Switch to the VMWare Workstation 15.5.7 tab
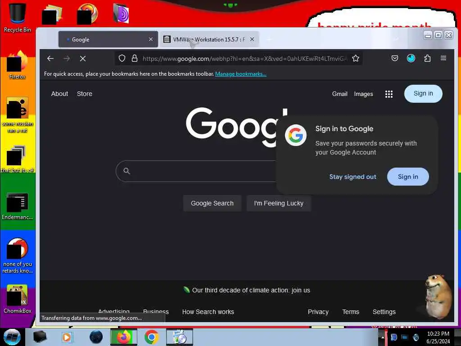461x346 pixels. 209,39
